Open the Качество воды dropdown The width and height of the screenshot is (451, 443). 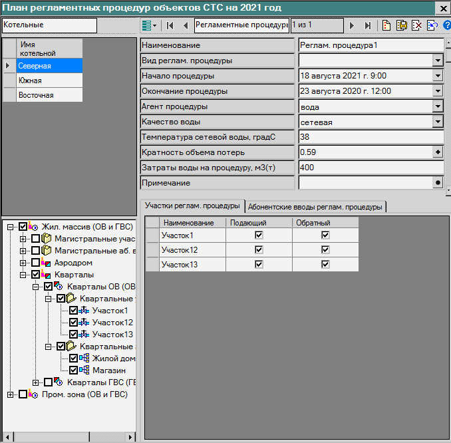point(438,122)
